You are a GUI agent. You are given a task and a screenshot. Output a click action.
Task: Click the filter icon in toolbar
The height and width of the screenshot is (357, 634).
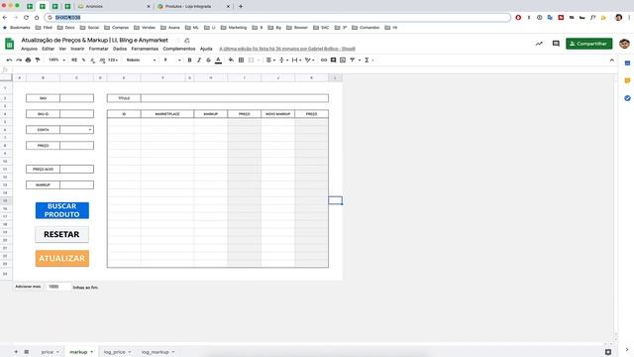pyautogui.click(x=353, y=59)
